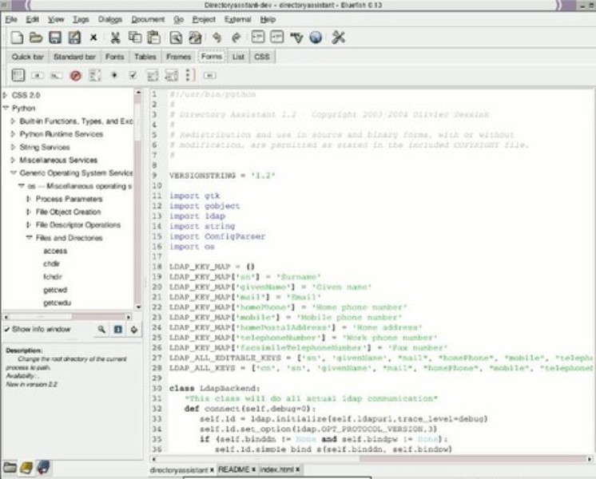
Task: Click the editor horizontal scrollbar
Action: (371, 459)
